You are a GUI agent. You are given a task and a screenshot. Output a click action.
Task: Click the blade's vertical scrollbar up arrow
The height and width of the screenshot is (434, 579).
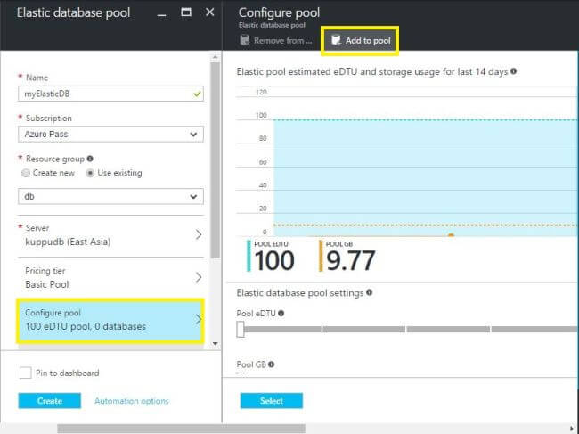point(215,57)
